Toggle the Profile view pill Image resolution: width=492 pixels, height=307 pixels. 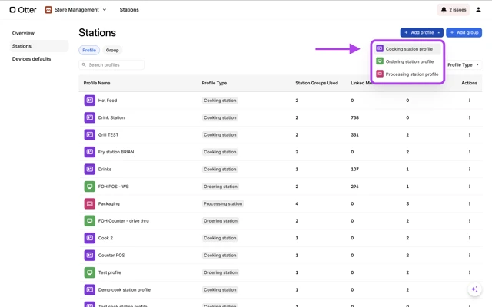[x=89, y=50]
